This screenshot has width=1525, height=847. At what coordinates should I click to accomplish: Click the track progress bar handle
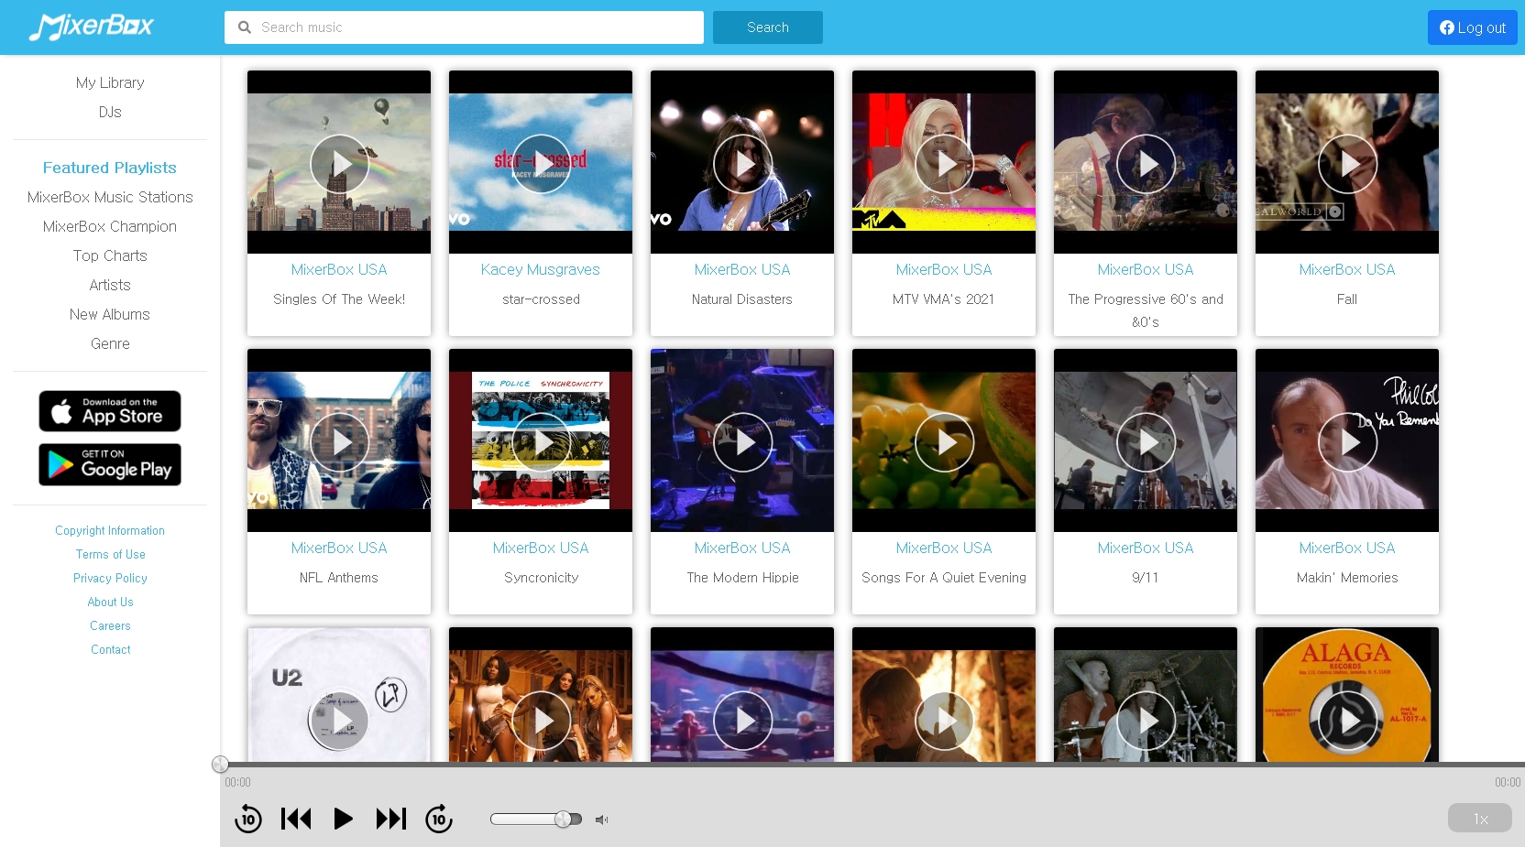(x=220, y=765)
